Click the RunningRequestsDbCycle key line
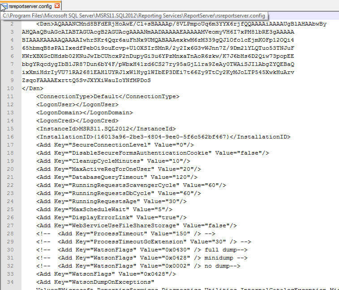This screenshot has width=339, height=290. (119, 193)
